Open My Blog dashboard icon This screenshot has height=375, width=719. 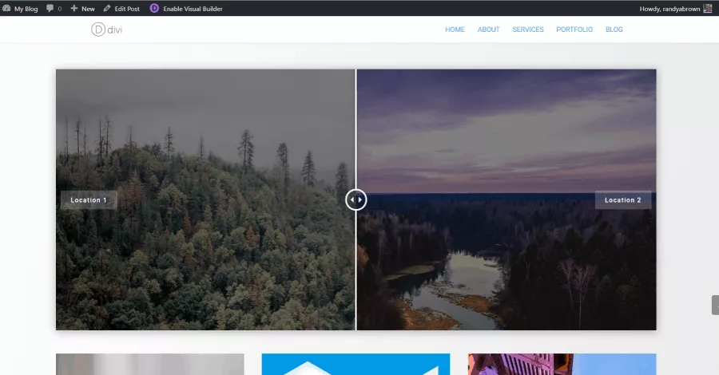click(6, 8)
